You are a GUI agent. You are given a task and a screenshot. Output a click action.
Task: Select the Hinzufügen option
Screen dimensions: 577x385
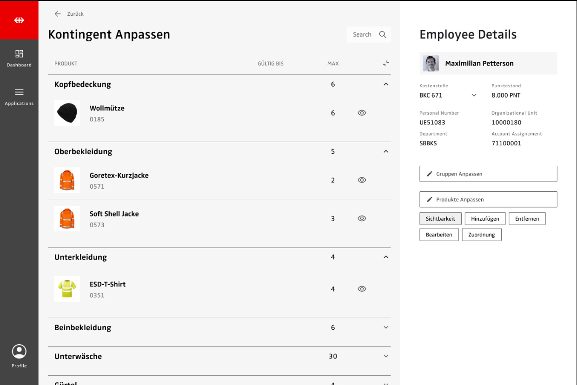point(485,219)
